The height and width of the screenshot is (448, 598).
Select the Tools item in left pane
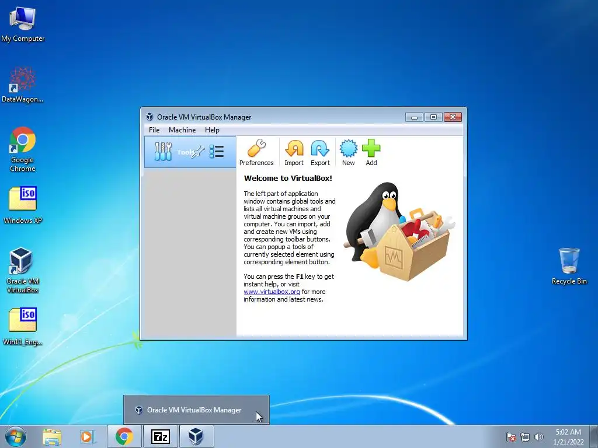pos(190,152)
